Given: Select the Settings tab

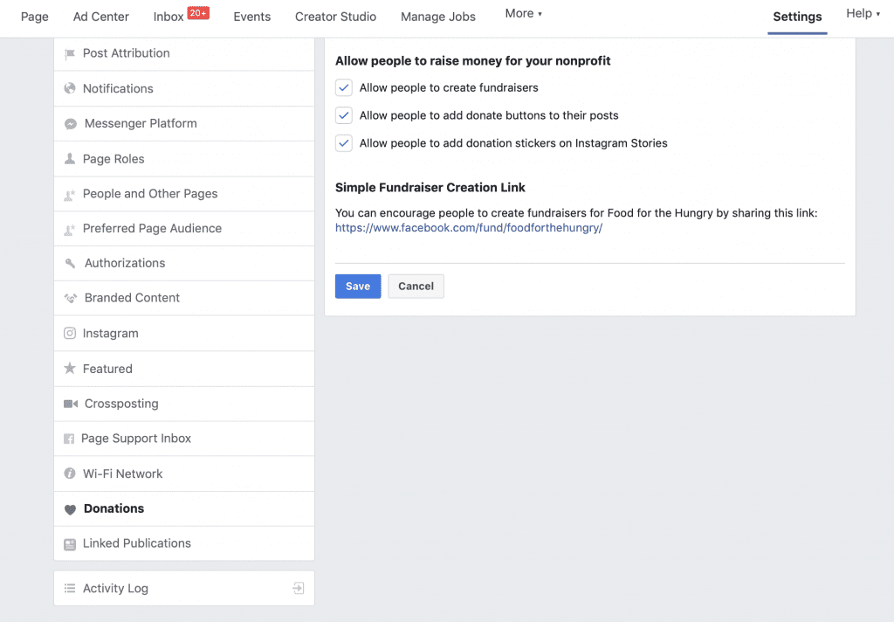Looking at the screenshot, I should (x=797, y=17).
